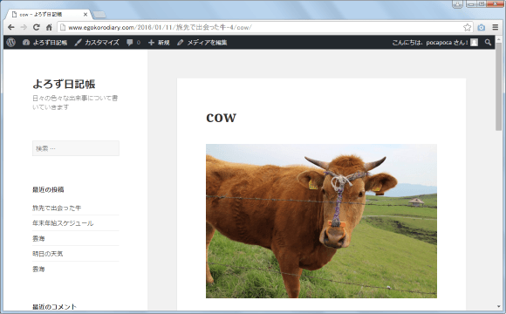Open よろず日記帳 dashboard menu
Screen dimensions: 506x314
tap(44, 42)
